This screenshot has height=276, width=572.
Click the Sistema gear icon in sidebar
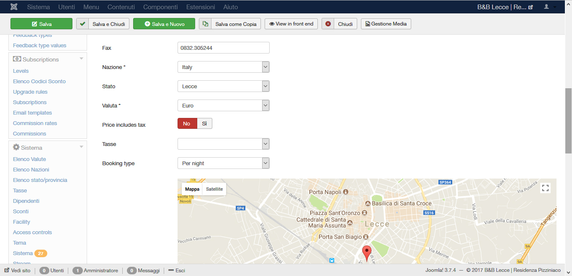click(16, 148)
